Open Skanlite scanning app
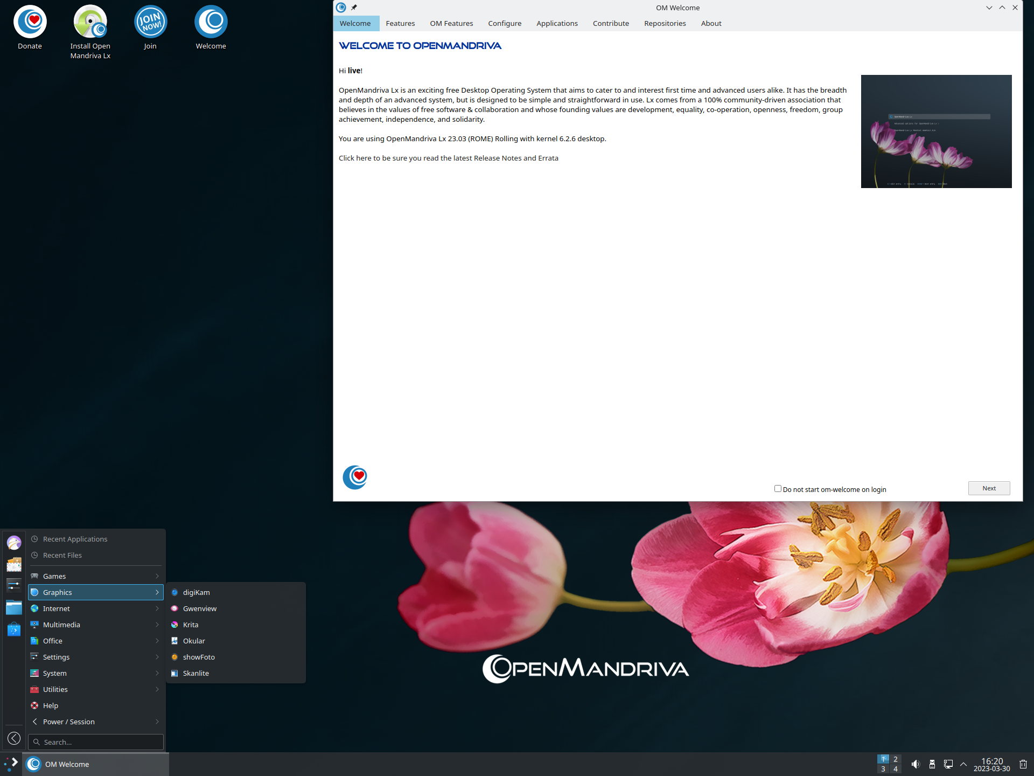 [236, 673]
